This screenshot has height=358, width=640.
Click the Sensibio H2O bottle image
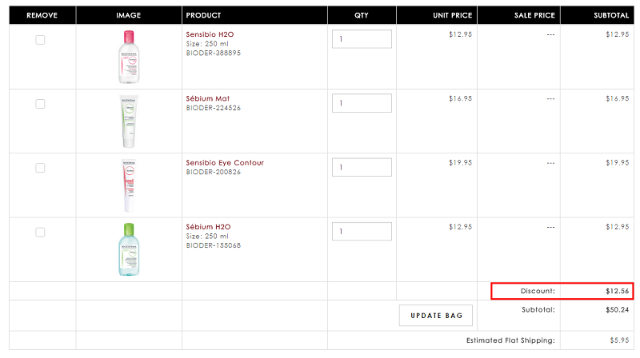[129, 57]
